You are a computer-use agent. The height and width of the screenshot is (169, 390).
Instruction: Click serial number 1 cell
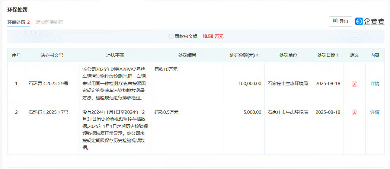(16, 84)
